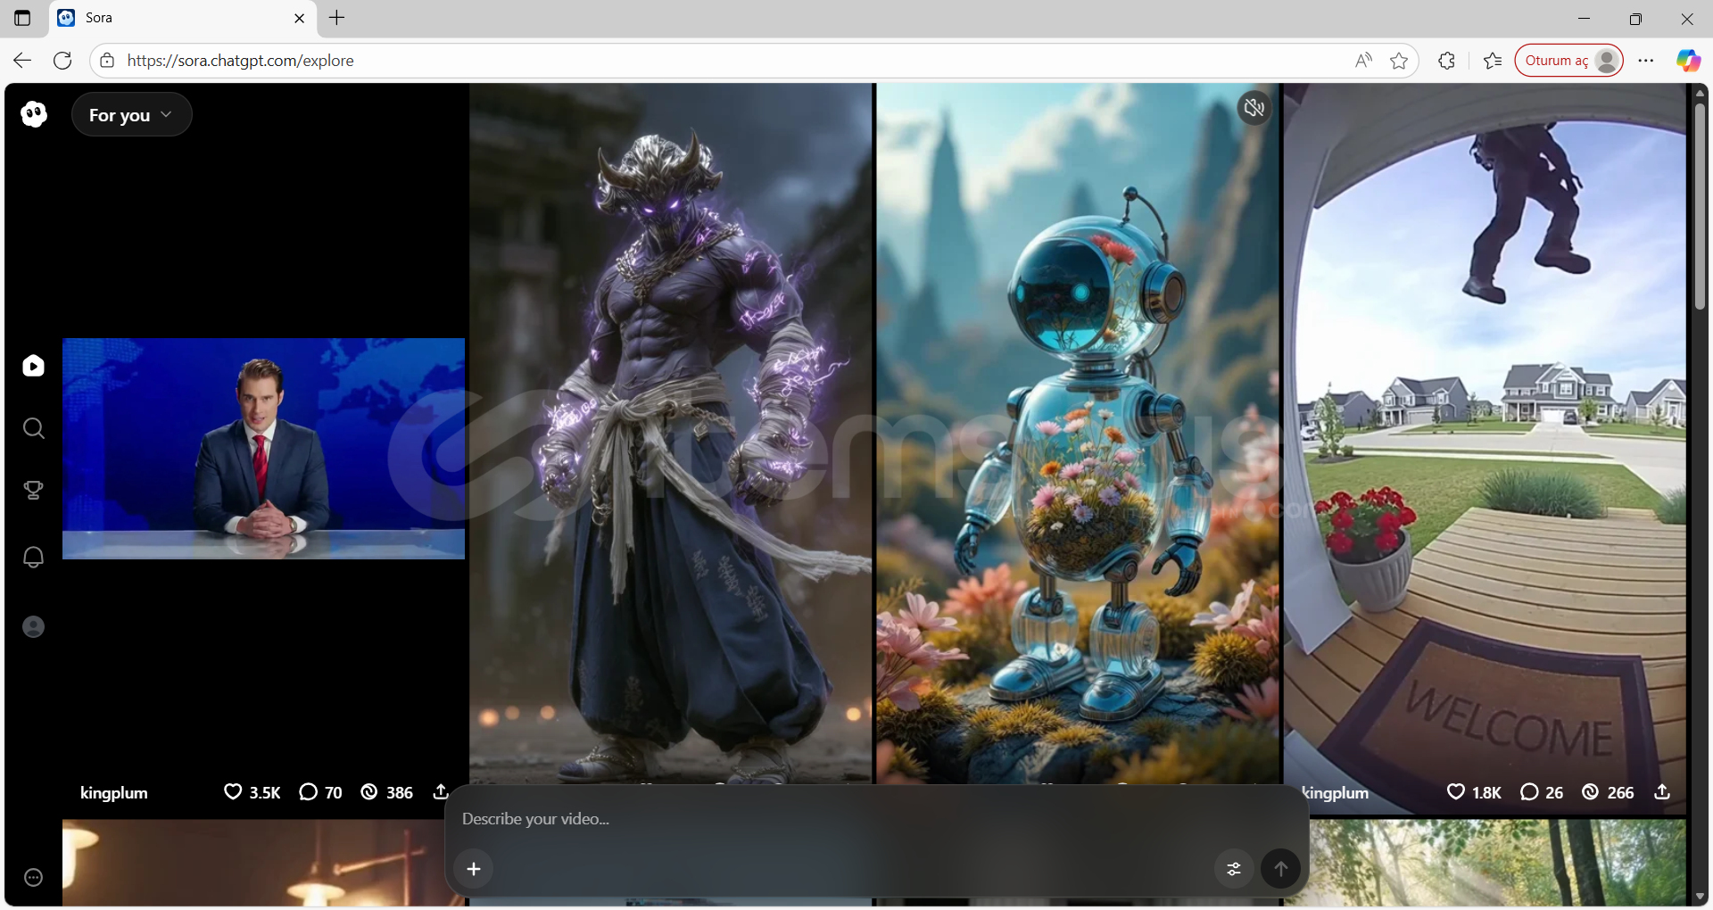Toggle mute on the robot video

point(1254,108)
